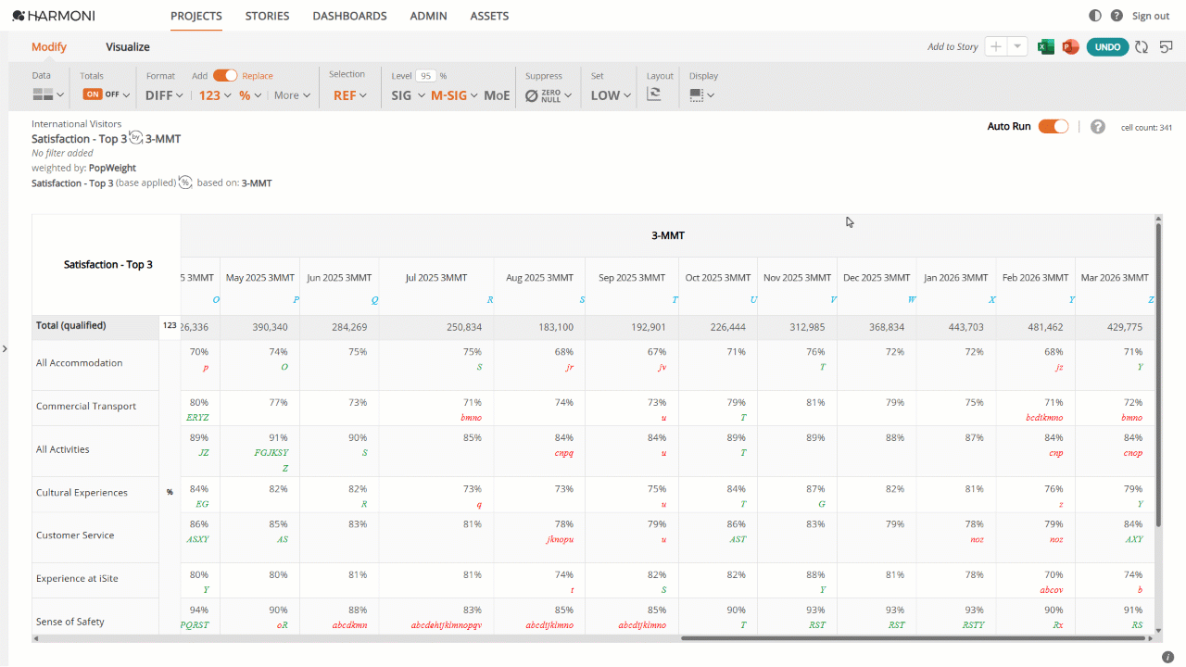1186x667 pixels.
Task: Export the table to PowerPoint
Action: point(1070,46)
